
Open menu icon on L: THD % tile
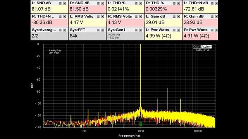tap(136, 3)
